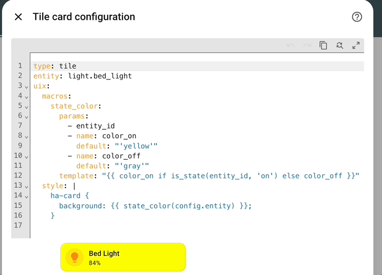Viewport: 382px width, 275px height.
Task: Click the 'tile' value on line 1
Action: coord(68,66)
